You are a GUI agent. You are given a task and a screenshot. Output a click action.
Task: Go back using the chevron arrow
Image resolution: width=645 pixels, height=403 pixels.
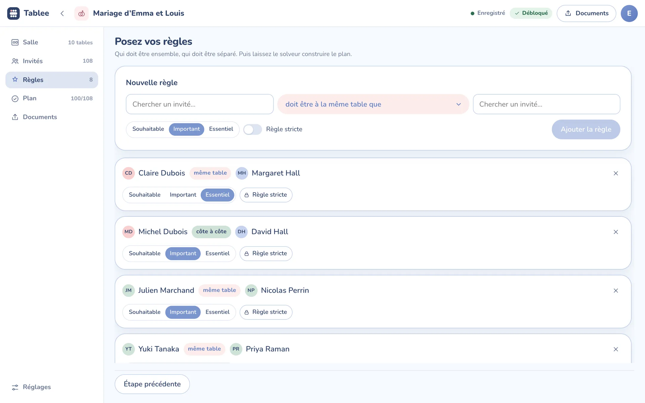[62, 13]
